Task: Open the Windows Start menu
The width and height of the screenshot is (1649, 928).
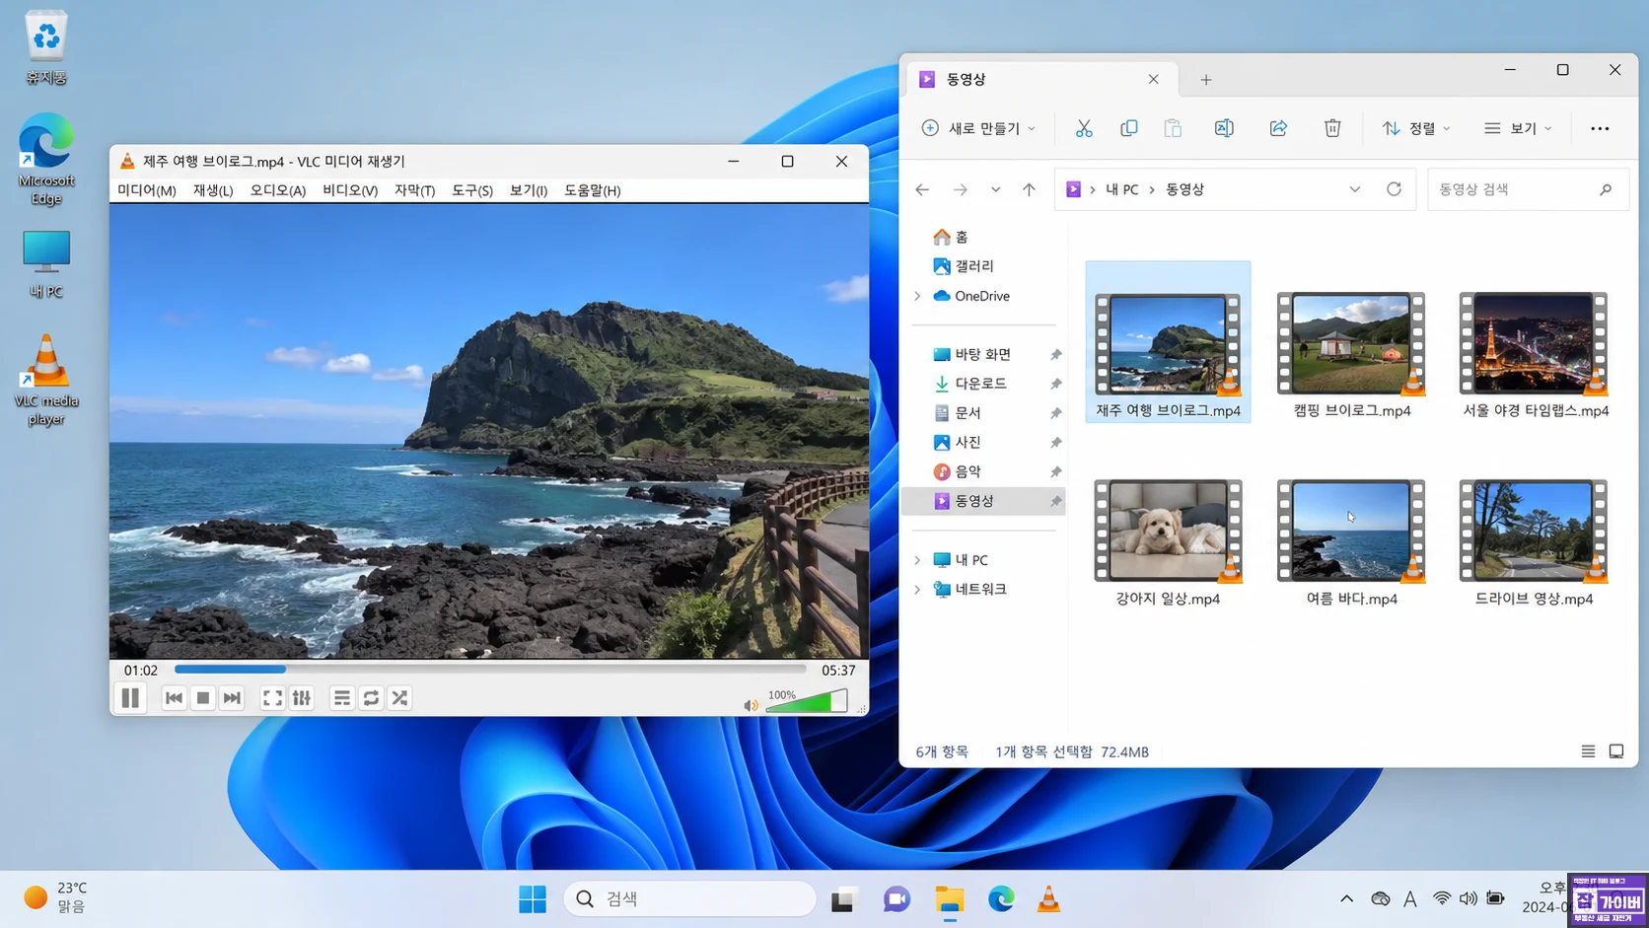Action: click(x=533, y=899)
